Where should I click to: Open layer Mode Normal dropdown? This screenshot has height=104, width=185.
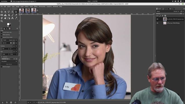pos(176,12)
